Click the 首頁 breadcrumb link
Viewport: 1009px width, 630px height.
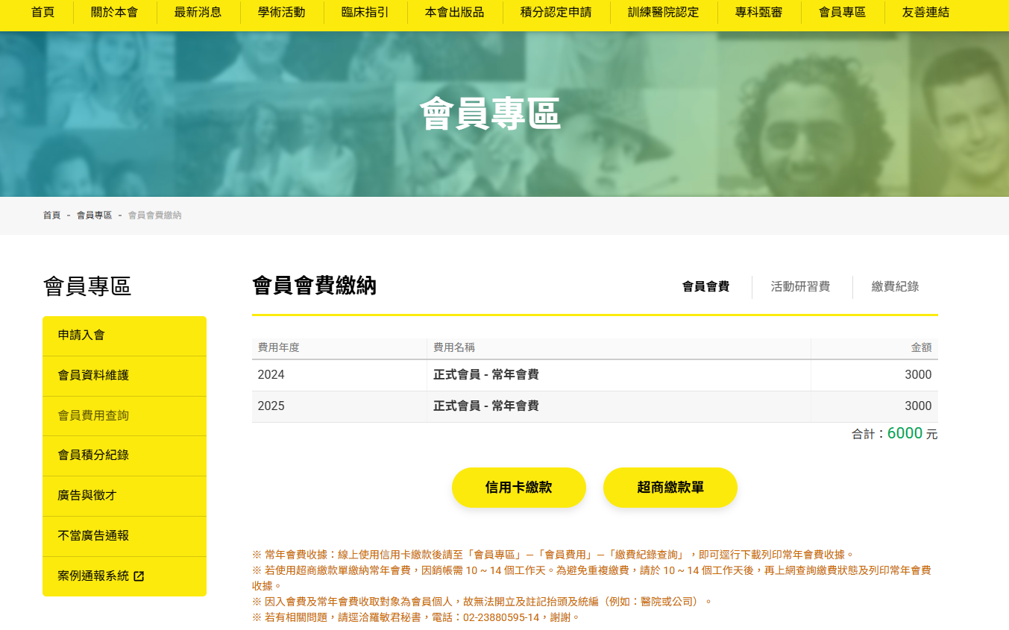pos(51,215)
